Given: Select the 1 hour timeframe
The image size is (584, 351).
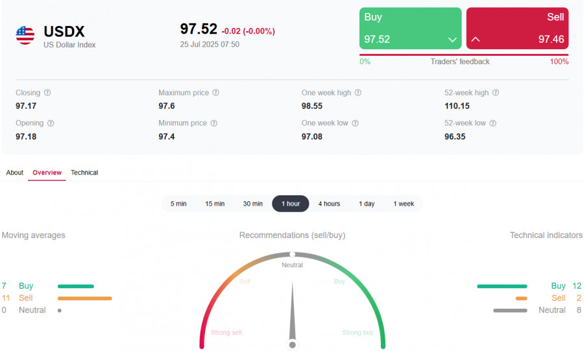Looking at the screenshot, I should (291, 204).
